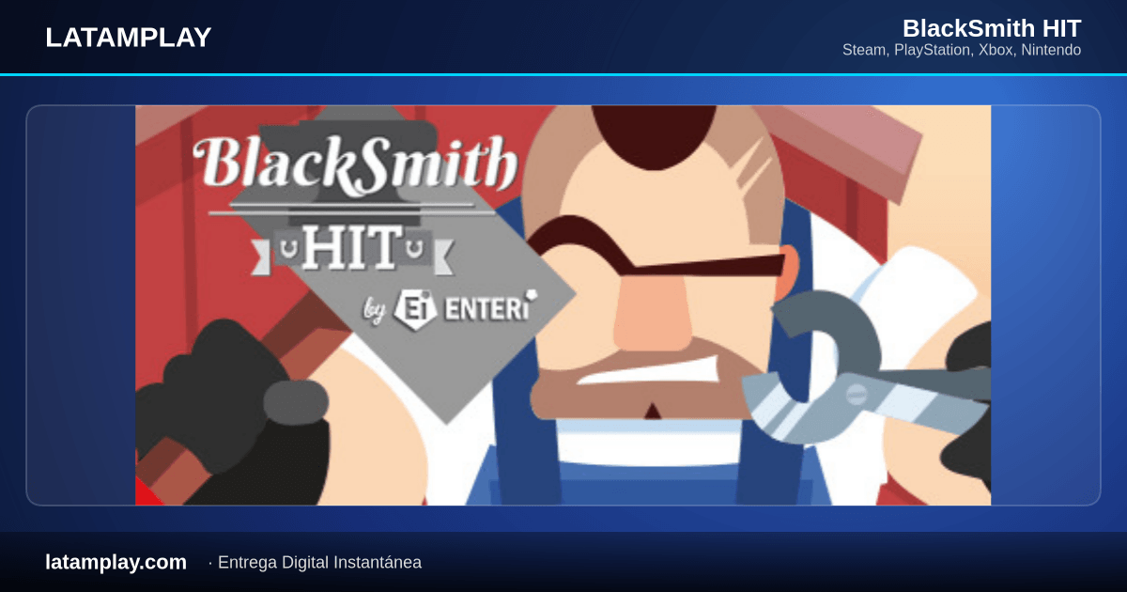Click the platforms line 'Steam, PlayStation, Xbox, Nintendo'
The height and width of the screenshot is (592, 1127).
click(x=962, y=50)
